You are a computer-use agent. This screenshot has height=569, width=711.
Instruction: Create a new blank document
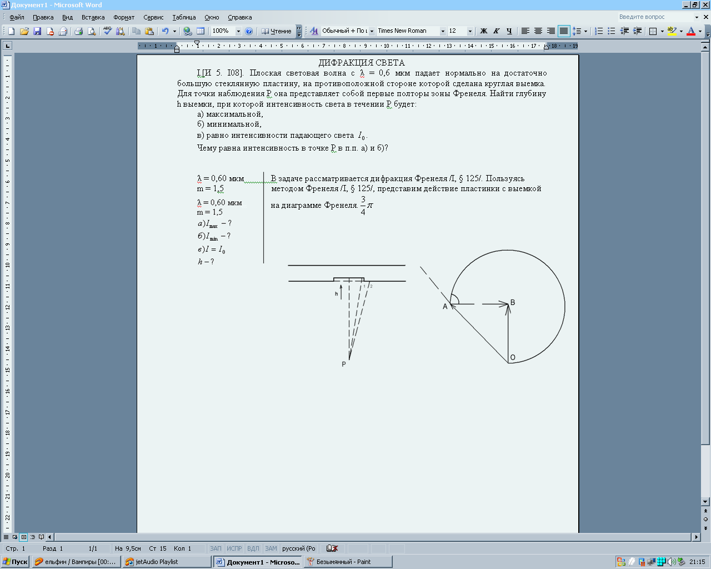tap(11, 31)
